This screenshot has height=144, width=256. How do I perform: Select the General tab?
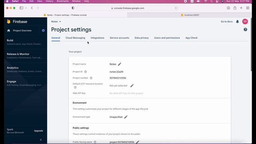[x=56, y=38]
